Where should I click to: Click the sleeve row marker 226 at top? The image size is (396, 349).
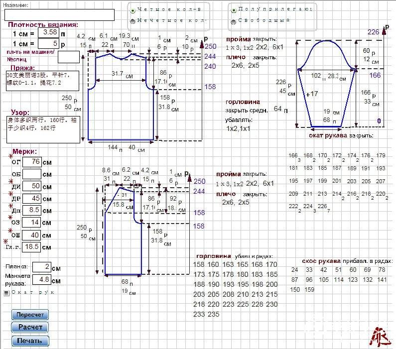[x=373, y=32]
